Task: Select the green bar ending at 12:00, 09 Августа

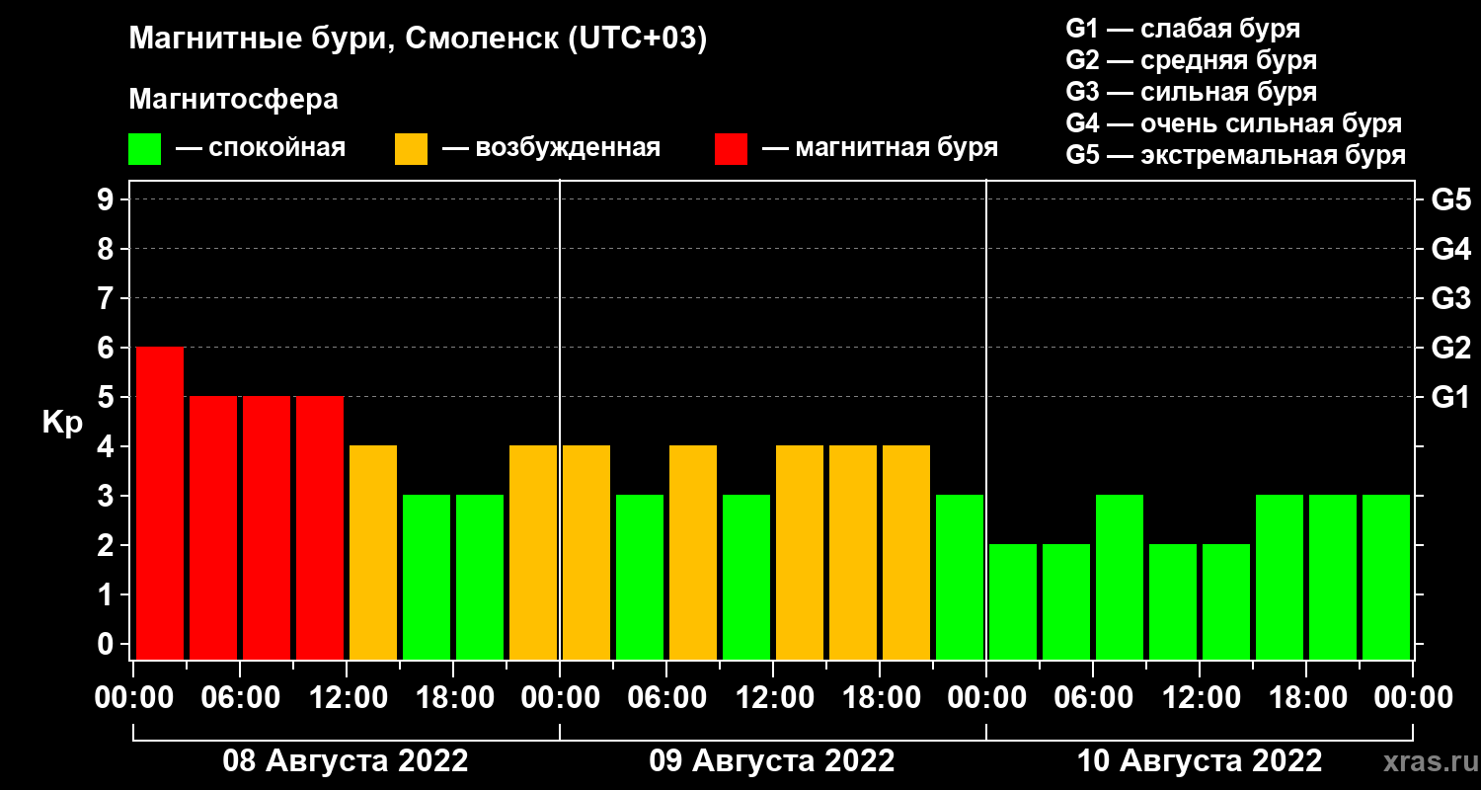Action: pyautogui.click(x=746, y=578)
